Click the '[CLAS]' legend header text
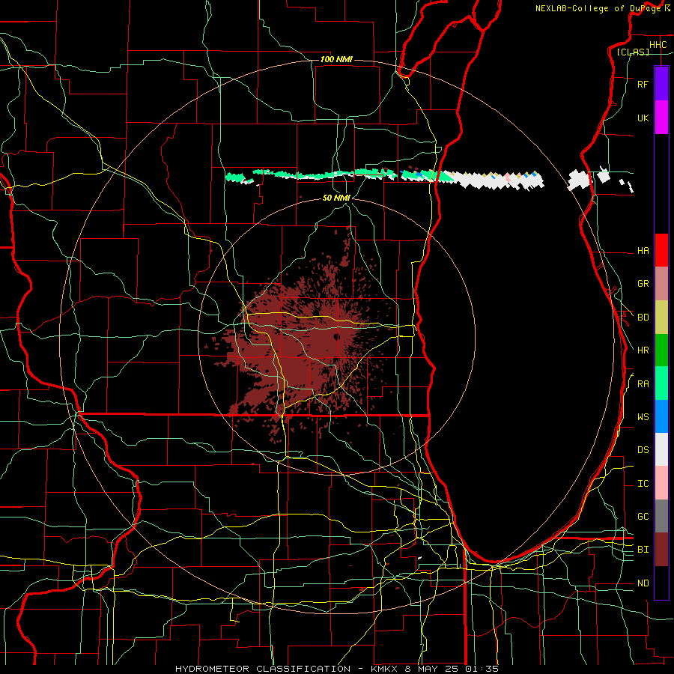This screenshot has width=674, height=674. 633,52
